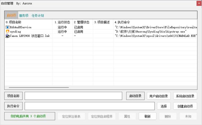The height and width of the screenshot is (125, 202).
Task: Click the 刷新 refresh button
Action: pyautogui.click(x=148, y=116)
